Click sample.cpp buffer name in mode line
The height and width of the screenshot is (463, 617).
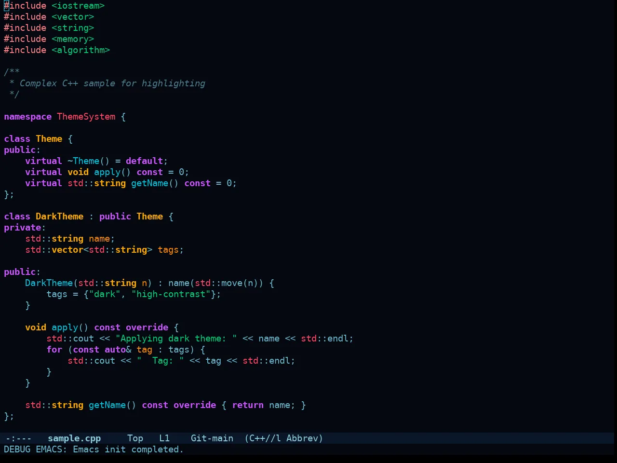[x=74, y=438]
